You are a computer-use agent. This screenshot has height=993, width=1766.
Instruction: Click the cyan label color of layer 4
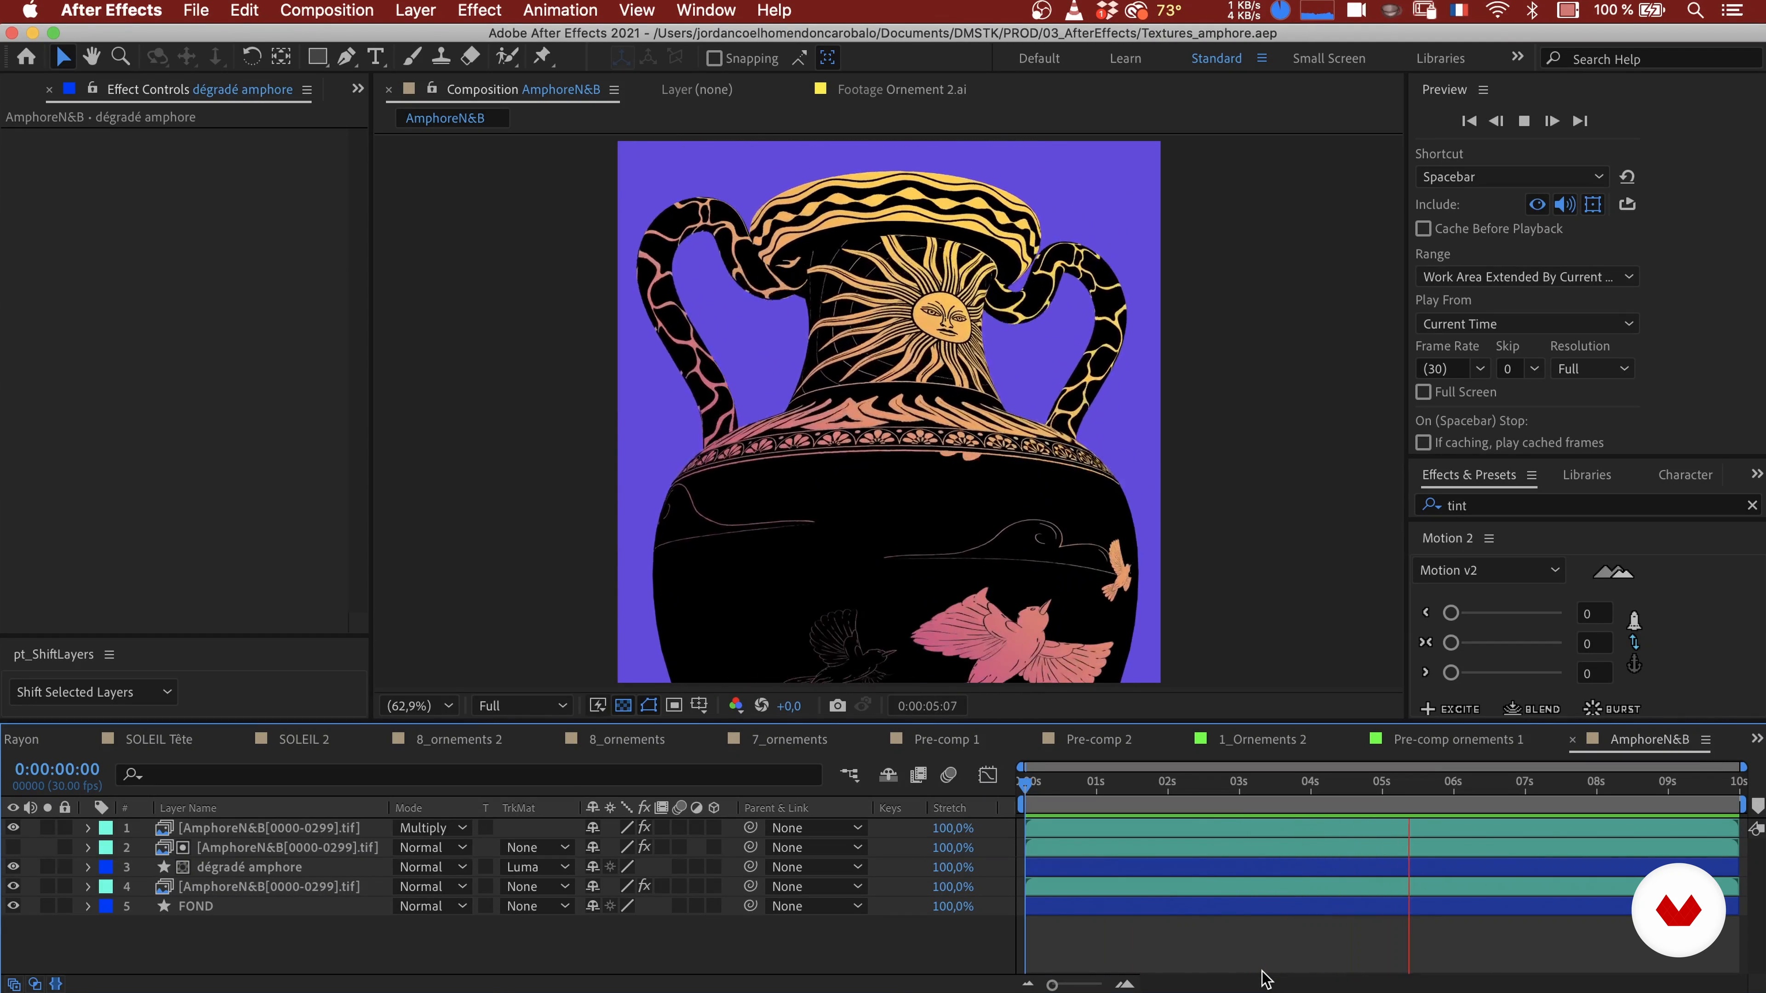pos(106,887)
